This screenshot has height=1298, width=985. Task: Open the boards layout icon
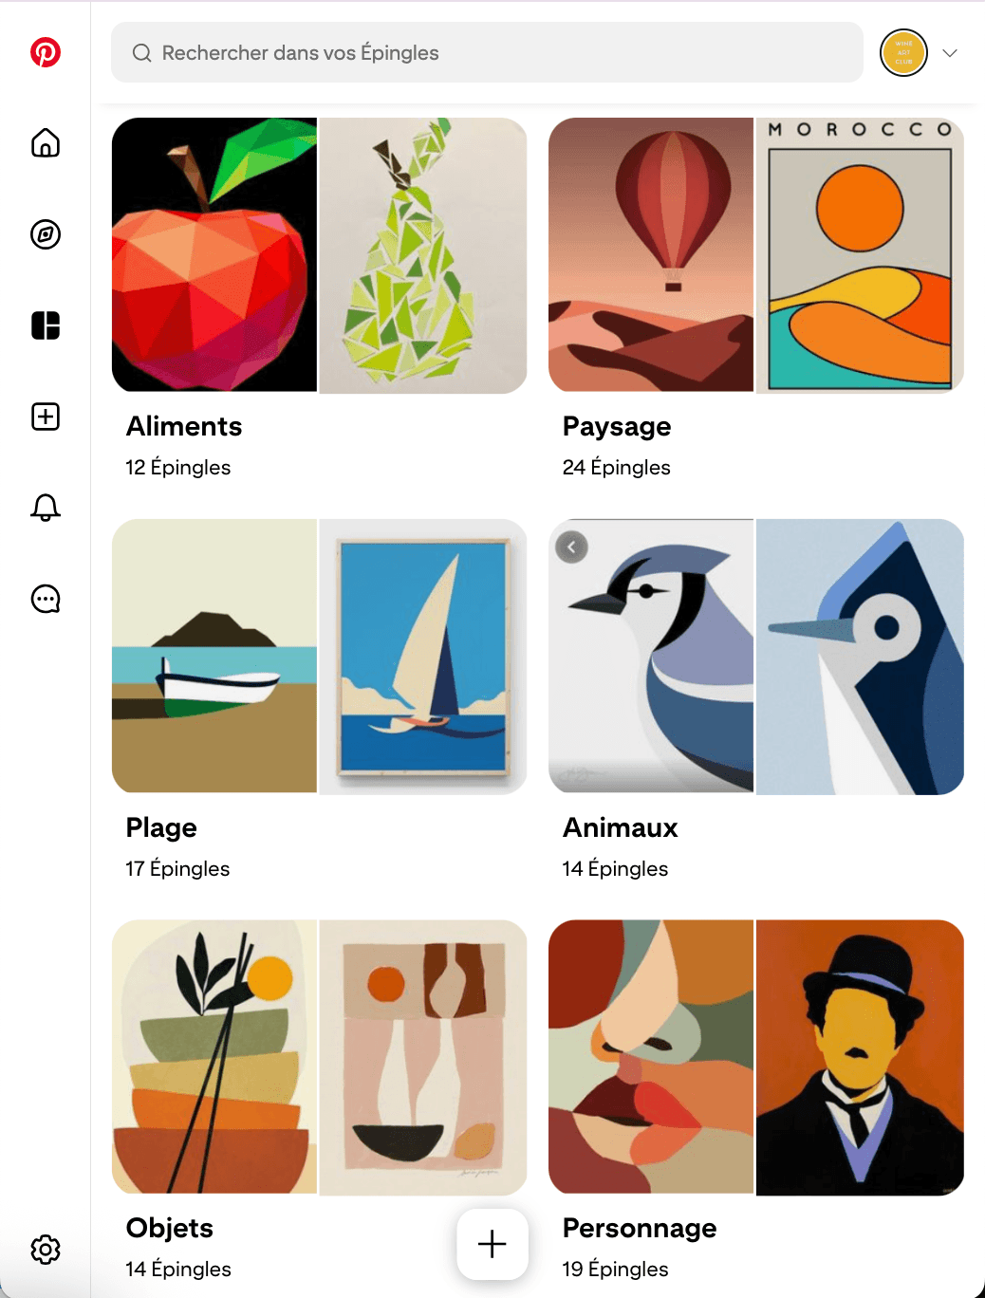point(46,325)
